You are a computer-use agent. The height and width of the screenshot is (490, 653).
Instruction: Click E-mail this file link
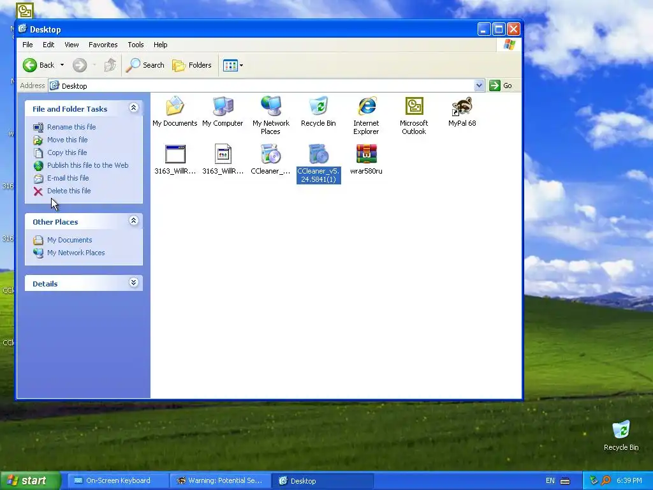pos(68,178)
